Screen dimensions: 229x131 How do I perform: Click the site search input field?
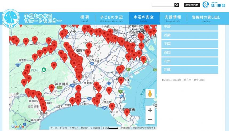[163, 5]
